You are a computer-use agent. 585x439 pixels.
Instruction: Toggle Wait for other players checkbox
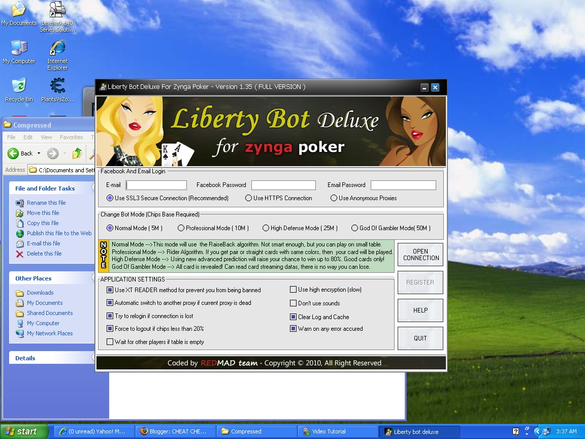(110, 341)
